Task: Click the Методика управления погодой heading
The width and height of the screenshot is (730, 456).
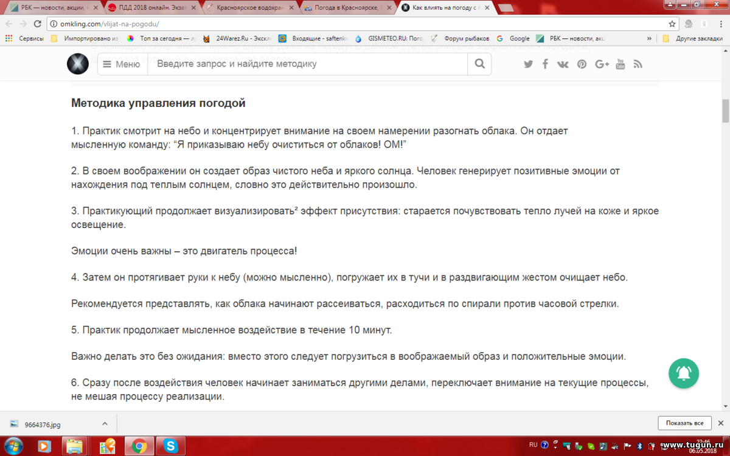Action: (158, 103)
